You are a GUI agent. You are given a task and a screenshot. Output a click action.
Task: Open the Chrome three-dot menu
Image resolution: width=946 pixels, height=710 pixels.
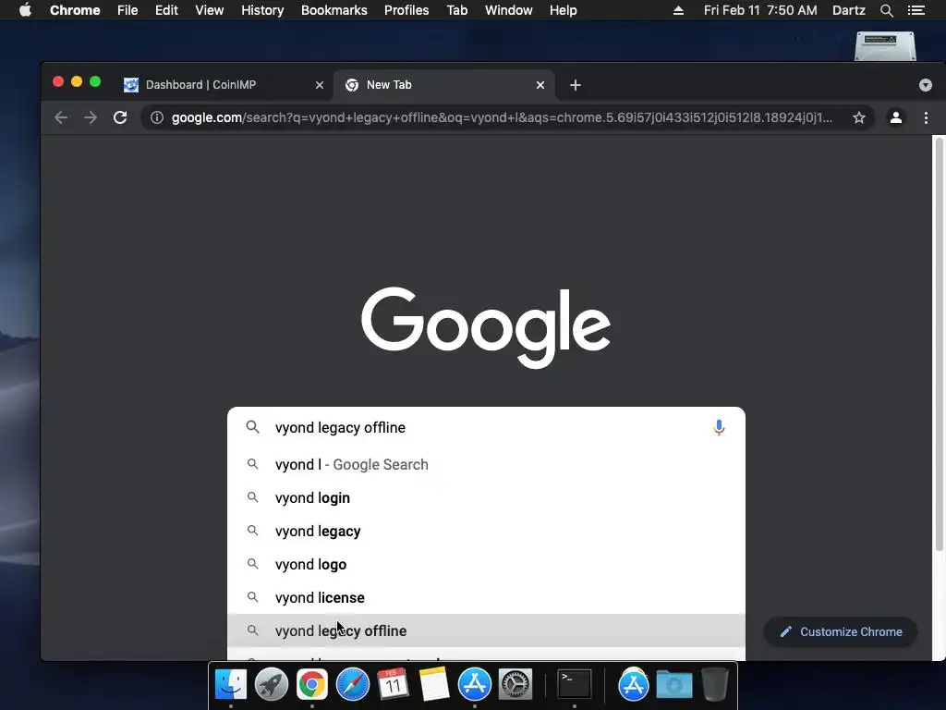click(x=926, y=117)
